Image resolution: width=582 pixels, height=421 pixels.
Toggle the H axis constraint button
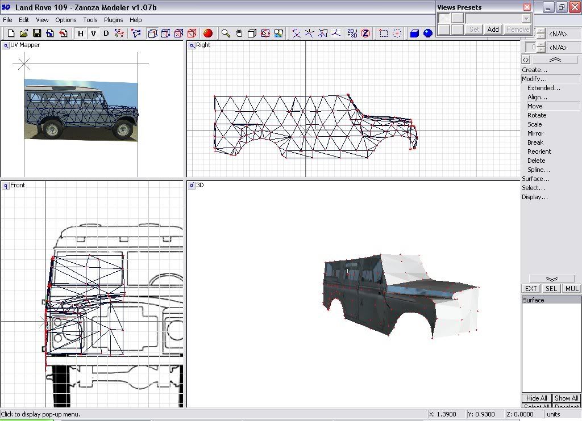click(x=80, y=33)
